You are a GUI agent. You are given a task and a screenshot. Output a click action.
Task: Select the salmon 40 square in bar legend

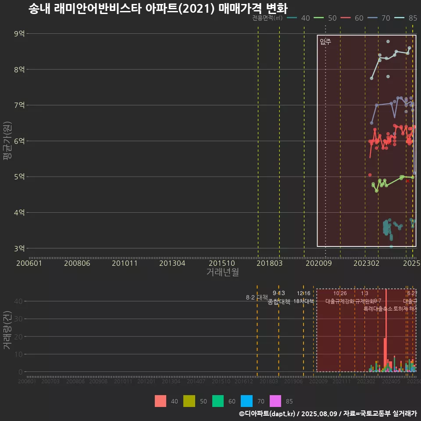161,401
